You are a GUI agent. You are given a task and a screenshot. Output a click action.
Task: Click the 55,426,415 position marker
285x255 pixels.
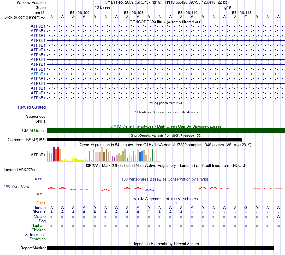(x=242, y=13)
